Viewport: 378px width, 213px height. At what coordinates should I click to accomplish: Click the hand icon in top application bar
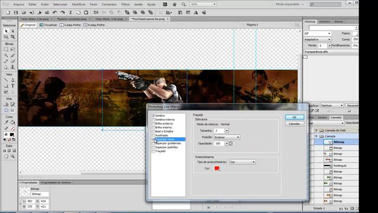click(175, 4)
